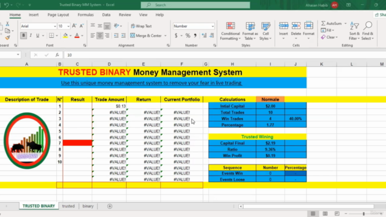Select middle vertical alignment
The height and width of the screenshot is (217, 386).
click(x=100, y=26)
